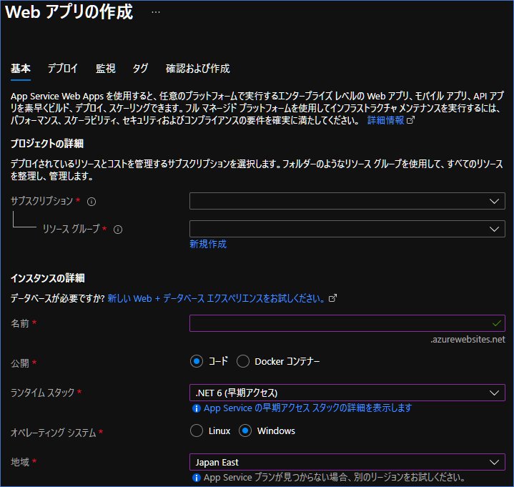
Task: Open 新しい Web + データベース エクスペリエンス link
Action: pos(216,298)
